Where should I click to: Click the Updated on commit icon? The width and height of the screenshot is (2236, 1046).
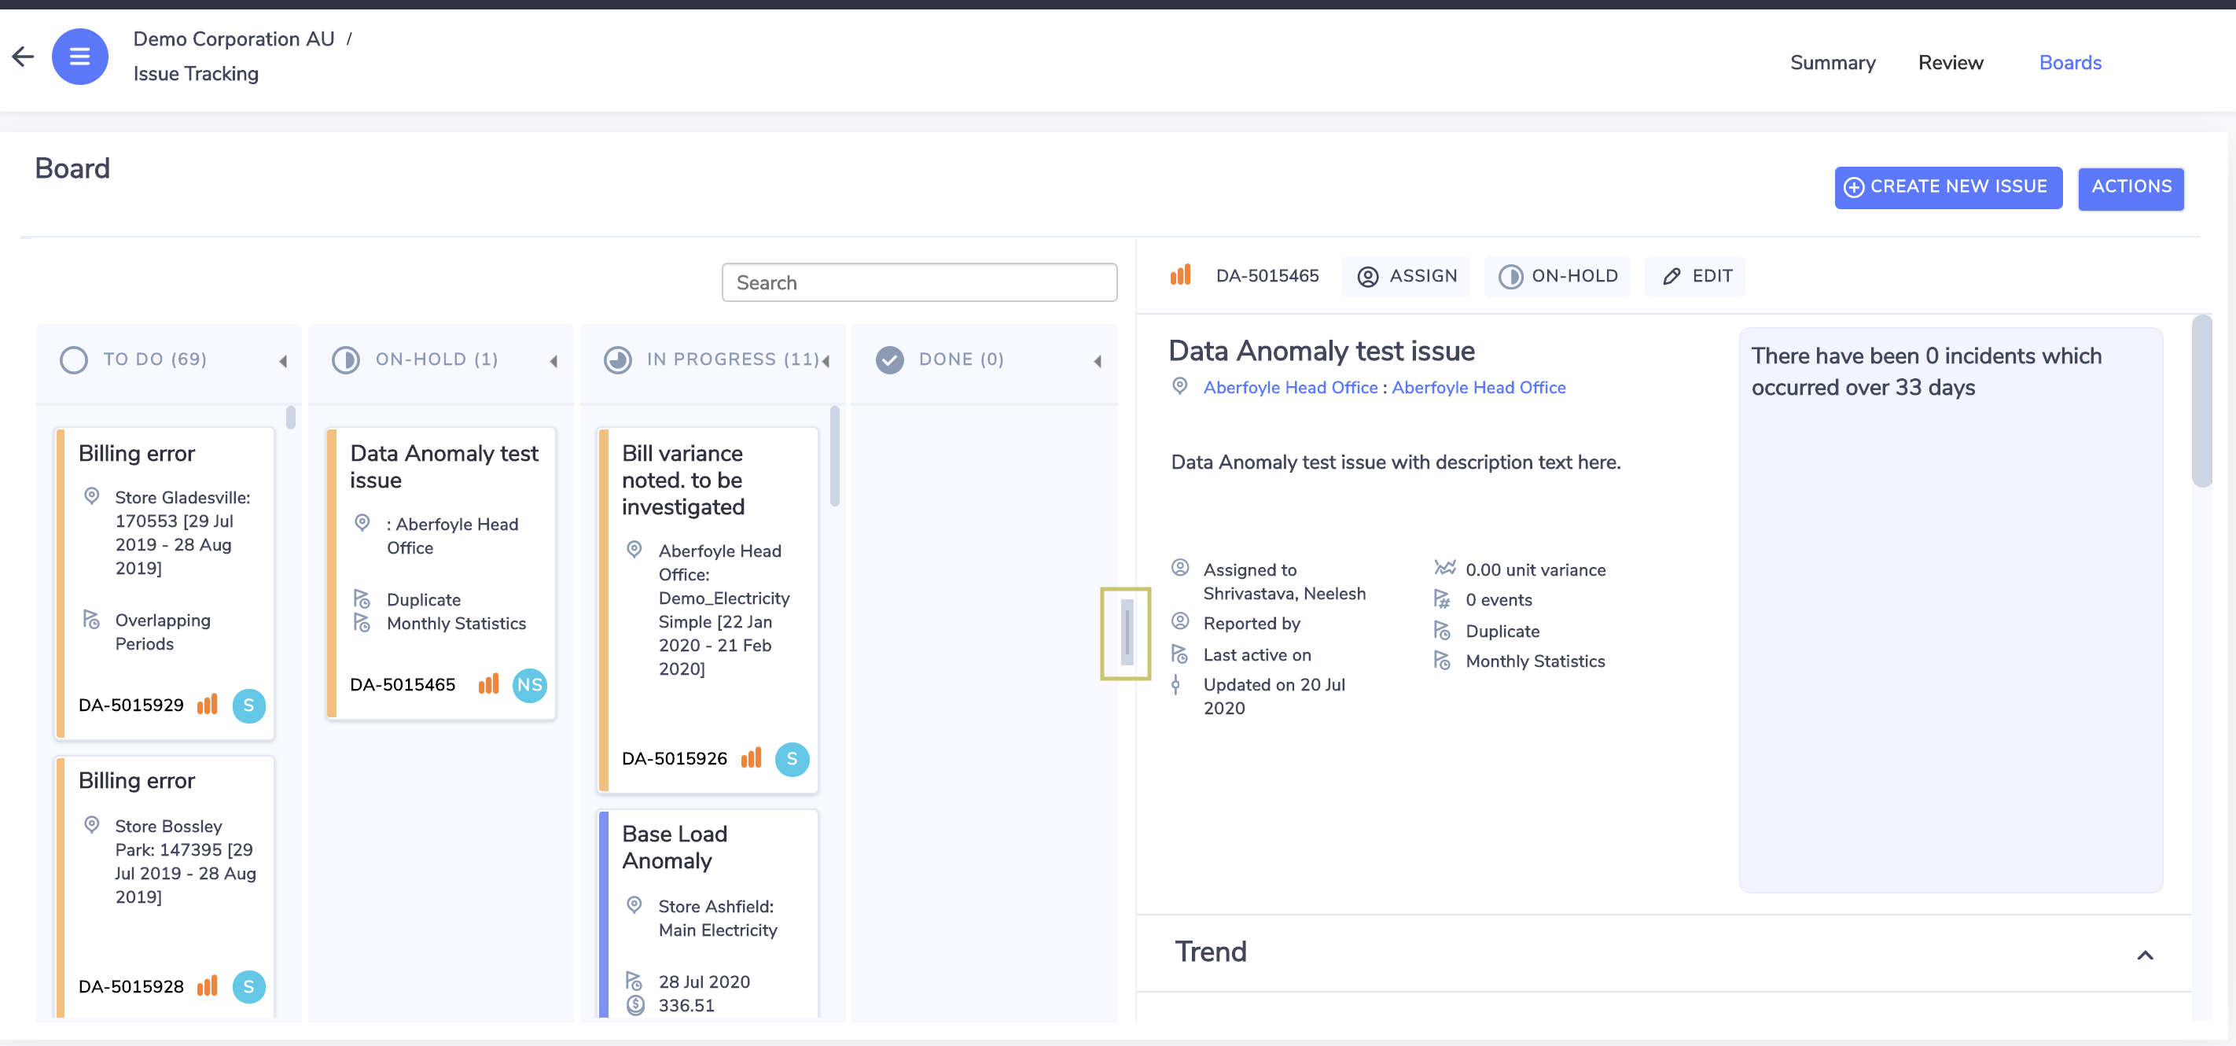(1175, 684)
